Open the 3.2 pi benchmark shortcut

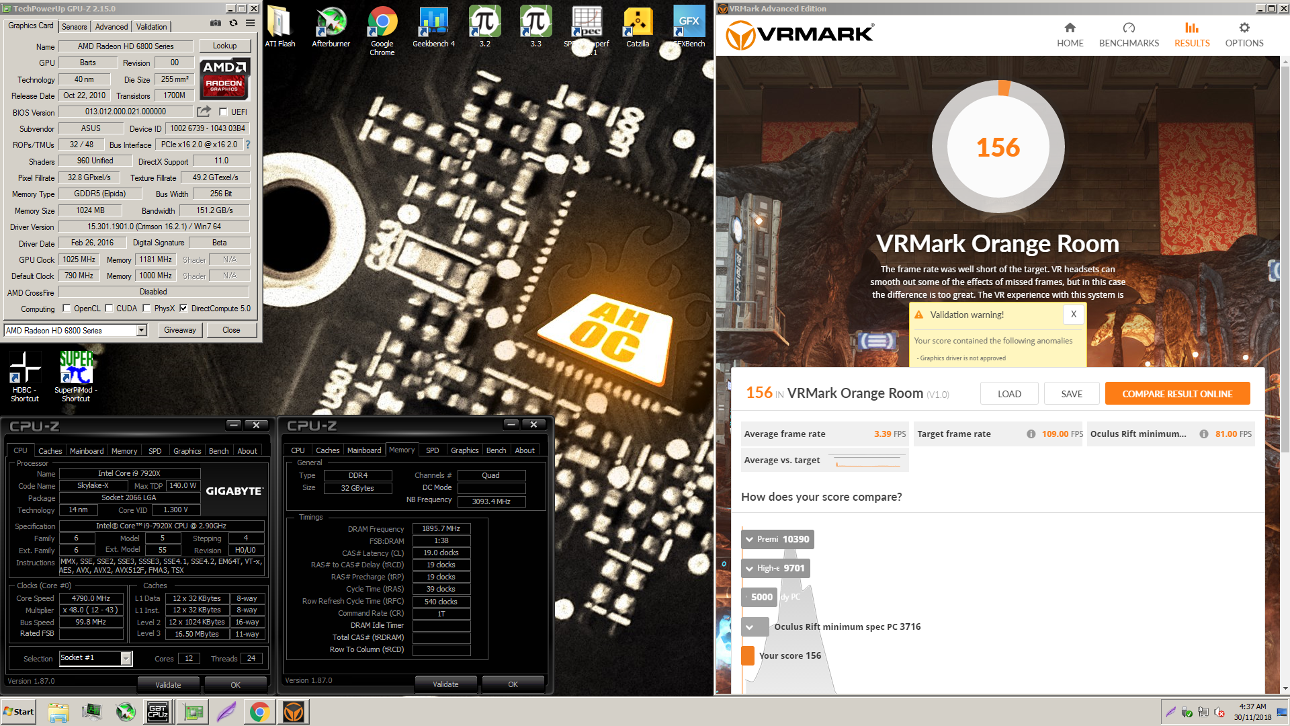pyautogui.click(x=484, y=28)
